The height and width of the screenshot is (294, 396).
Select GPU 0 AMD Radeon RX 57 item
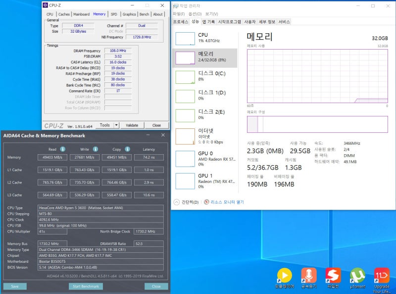click(x=204, y=159)
